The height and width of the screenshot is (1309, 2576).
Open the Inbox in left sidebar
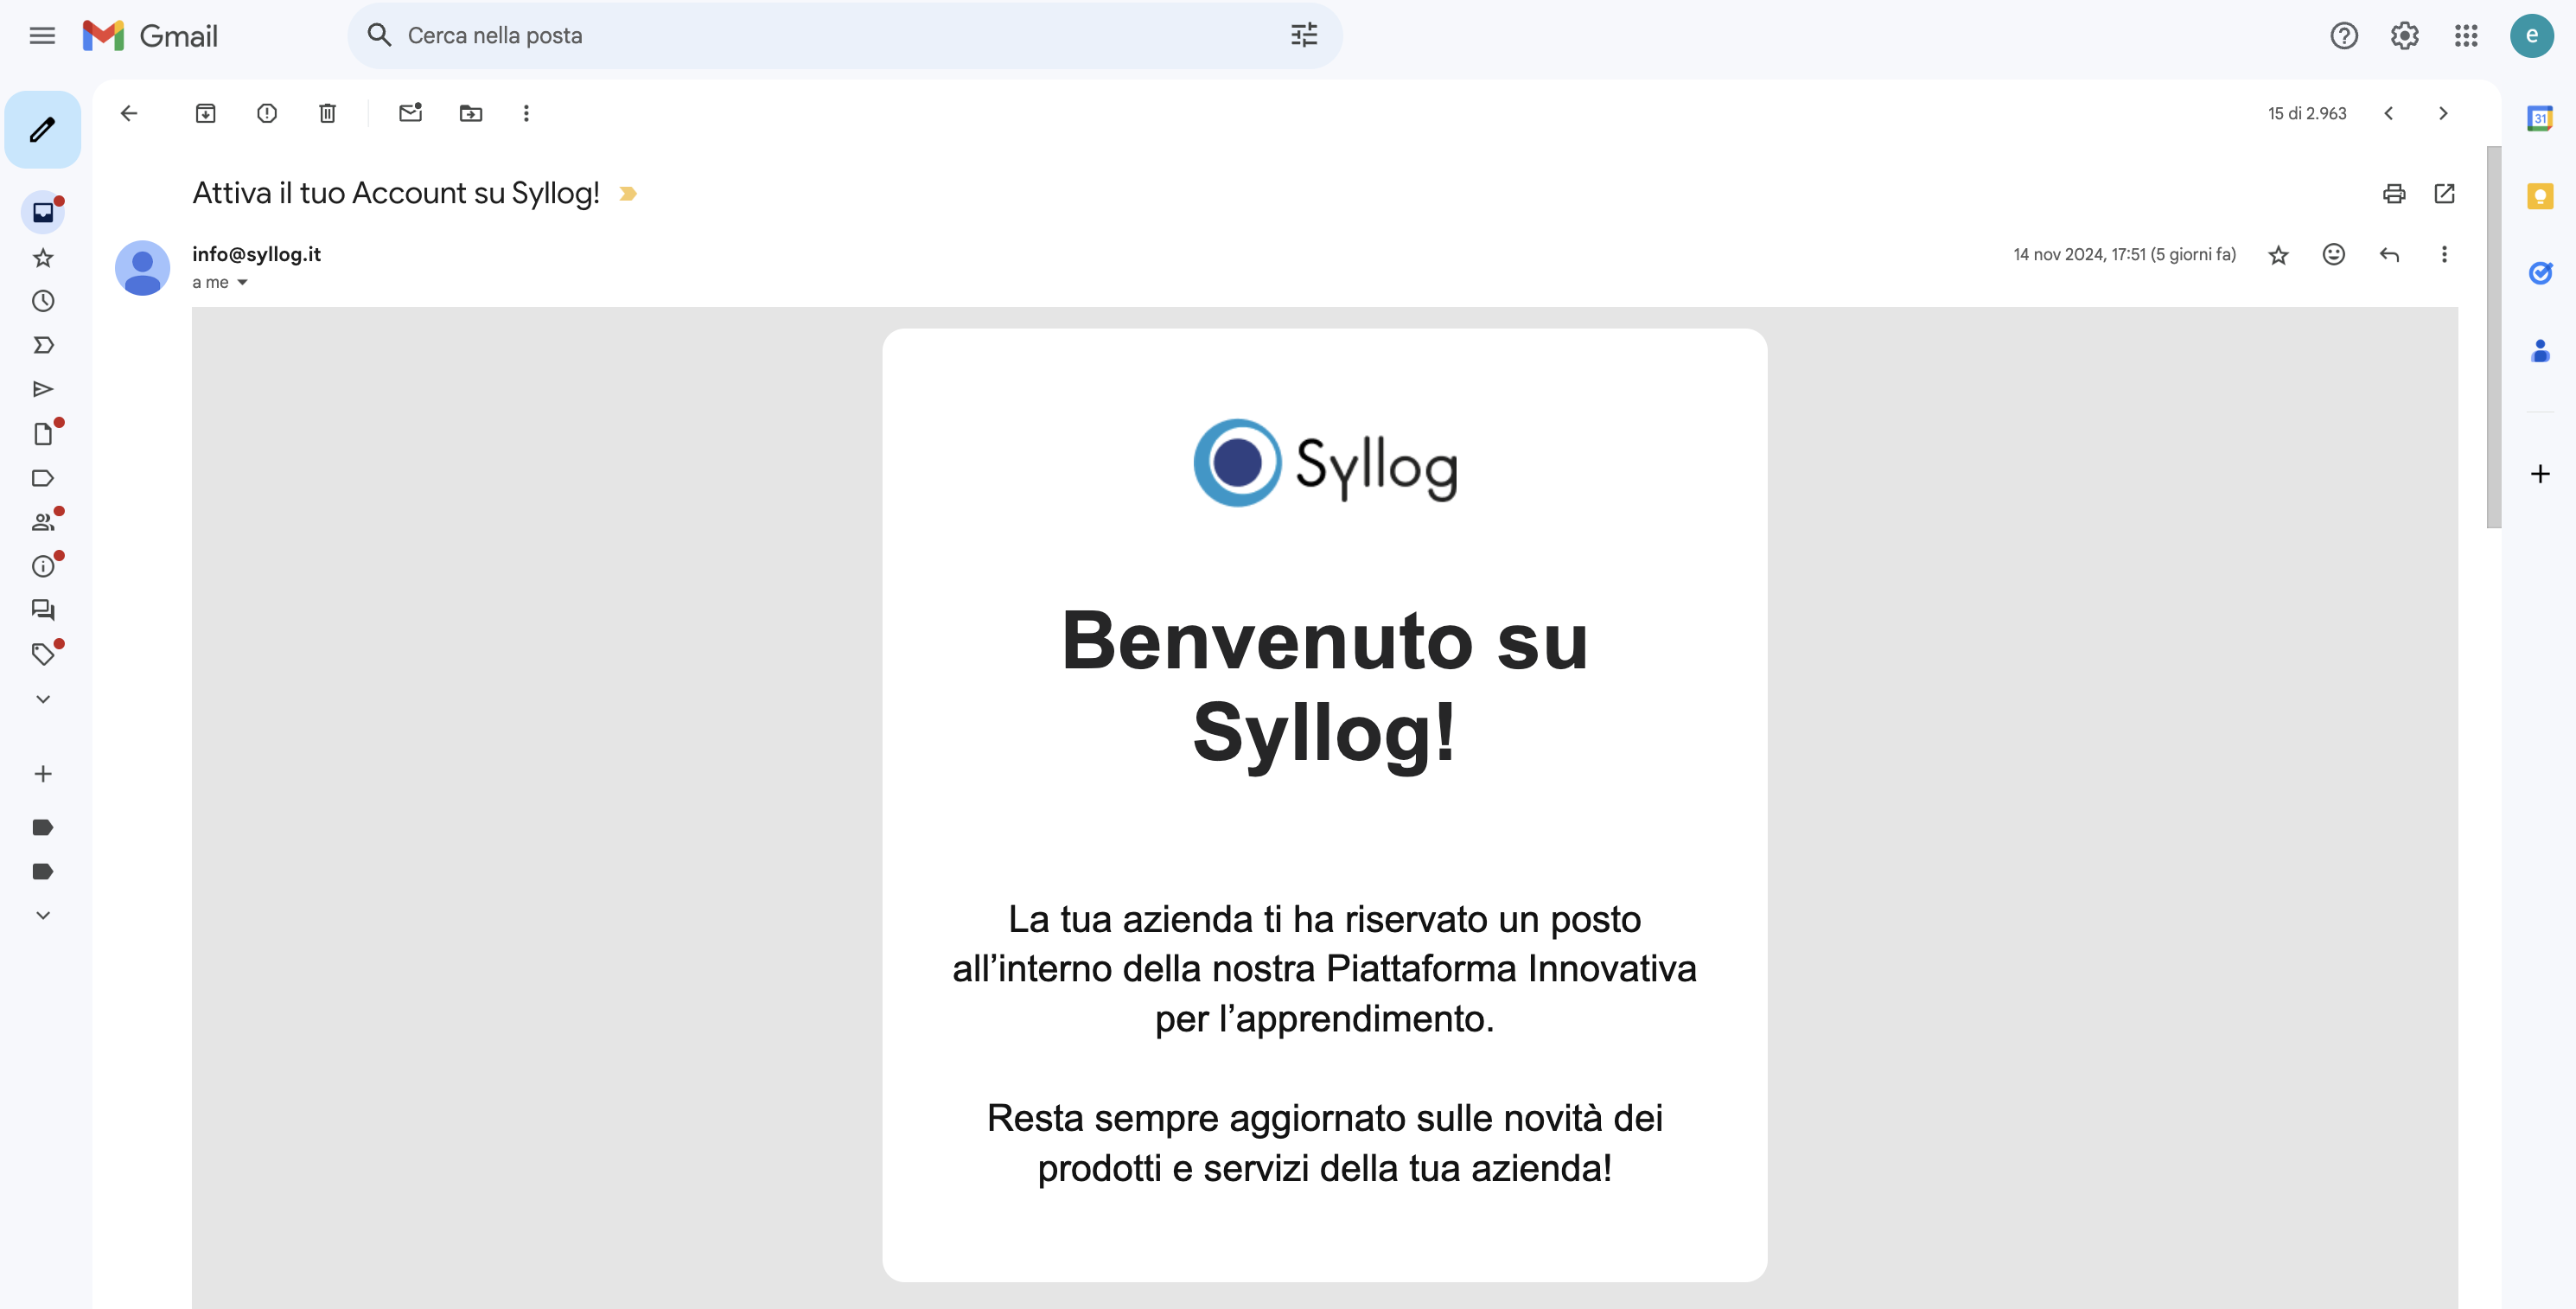tap(42, 212)
